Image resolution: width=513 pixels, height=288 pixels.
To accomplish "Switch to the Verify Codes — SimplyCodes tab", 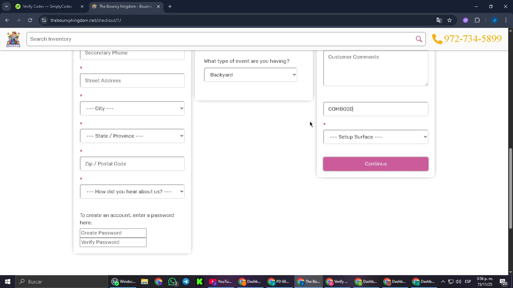I will coord(49,6).
